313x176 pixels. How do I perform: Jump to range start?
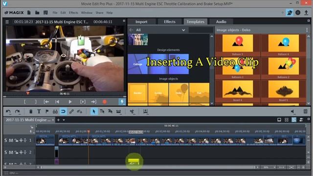click(x=46, y=102)
